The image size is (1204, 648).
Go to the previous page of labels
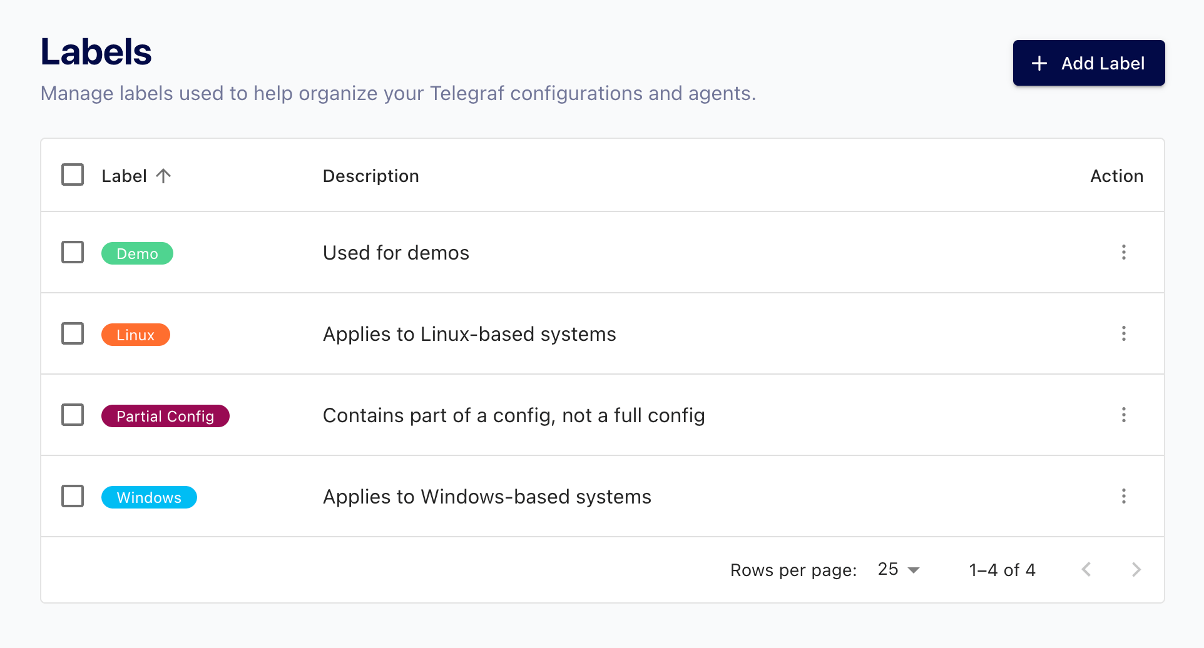pos(1086,569)
